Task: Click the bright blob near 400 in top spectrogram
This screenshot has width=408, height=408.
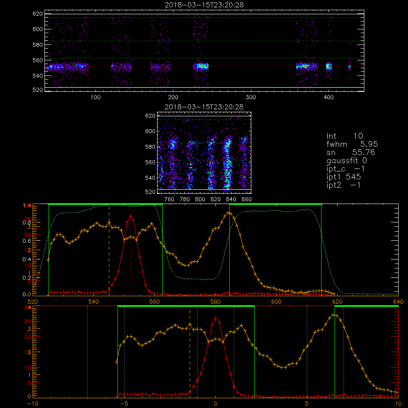Action: pos(329,67)
